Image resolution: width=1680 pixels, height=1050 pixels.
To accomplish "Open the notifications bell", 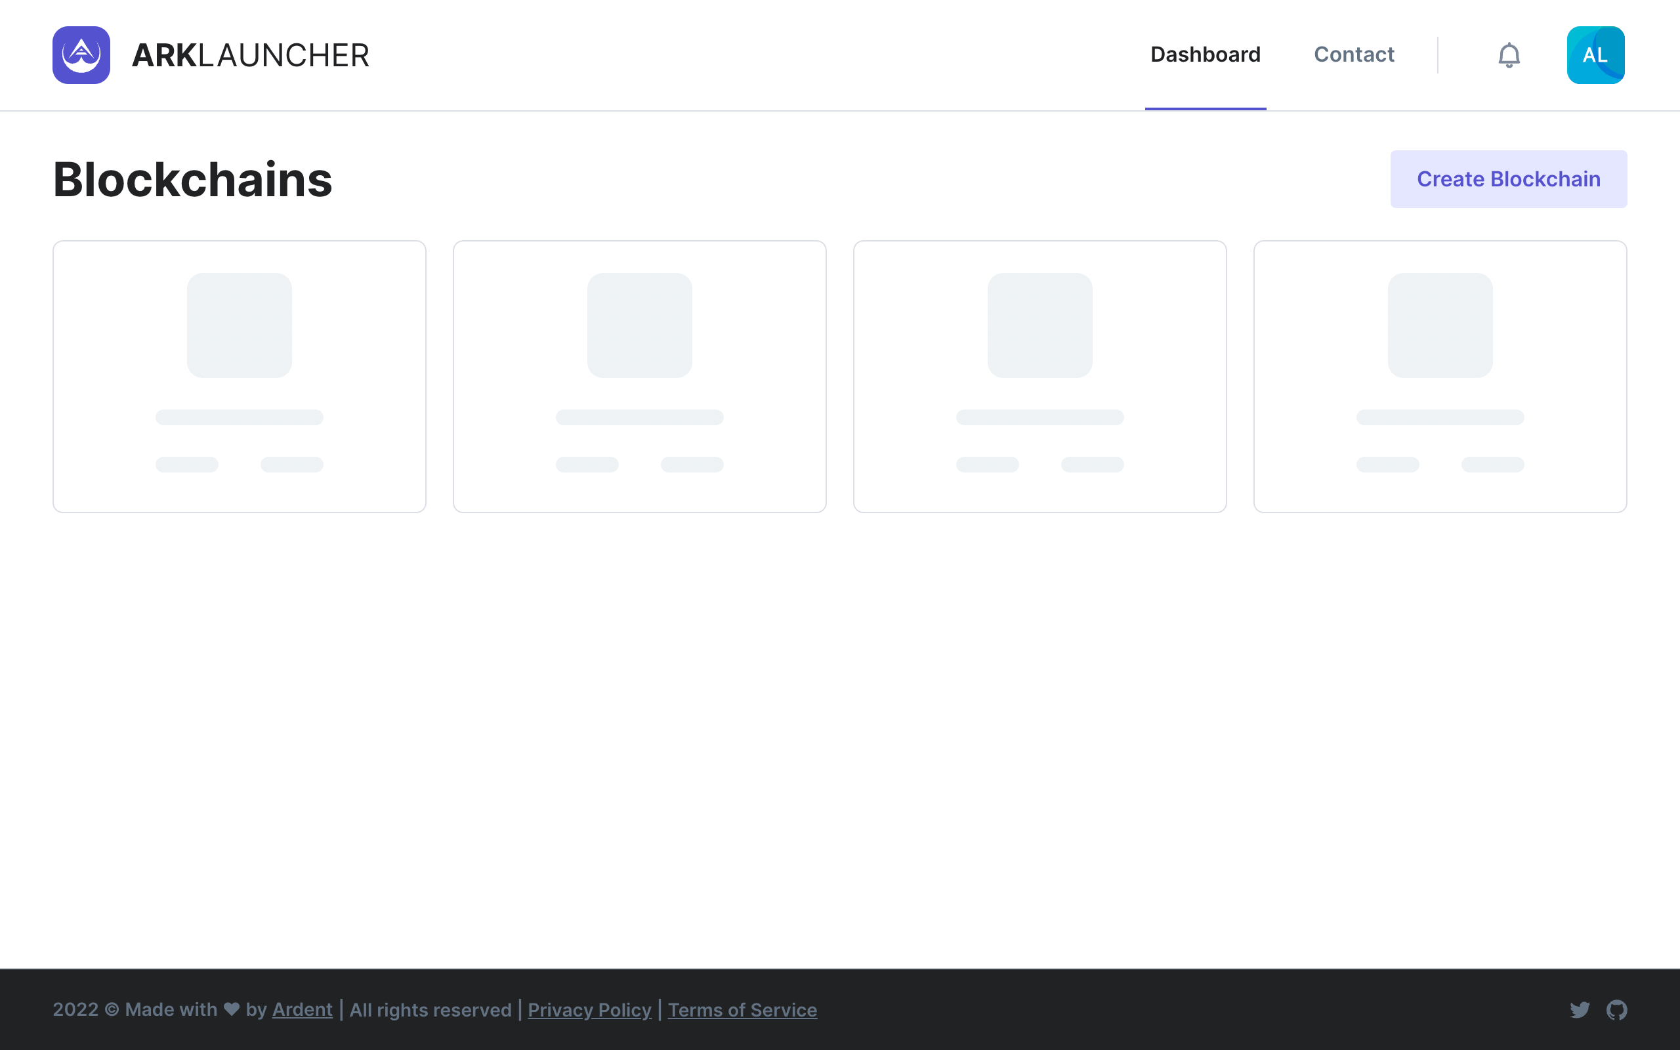I will [1509, 55].
